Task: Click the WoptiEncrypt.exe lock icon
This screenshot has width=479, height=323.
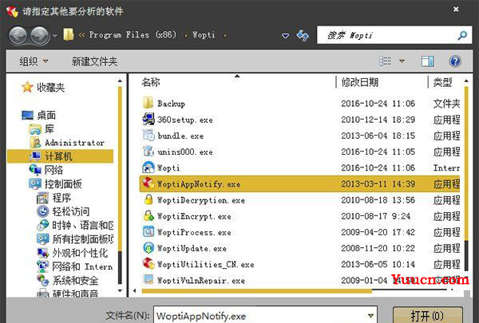Action: [148, 215]
